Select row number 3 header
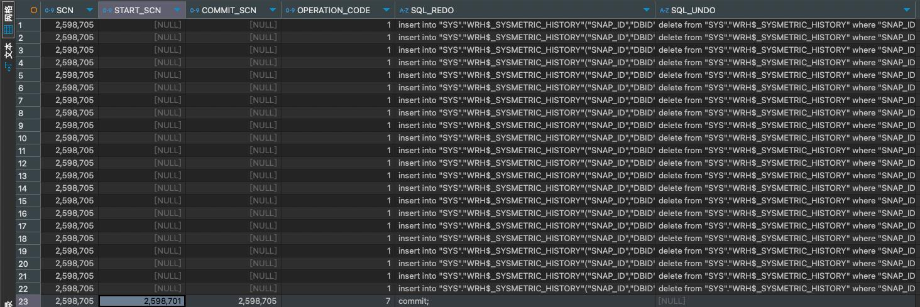Screen dimensions: 920x307 point(28,50)
